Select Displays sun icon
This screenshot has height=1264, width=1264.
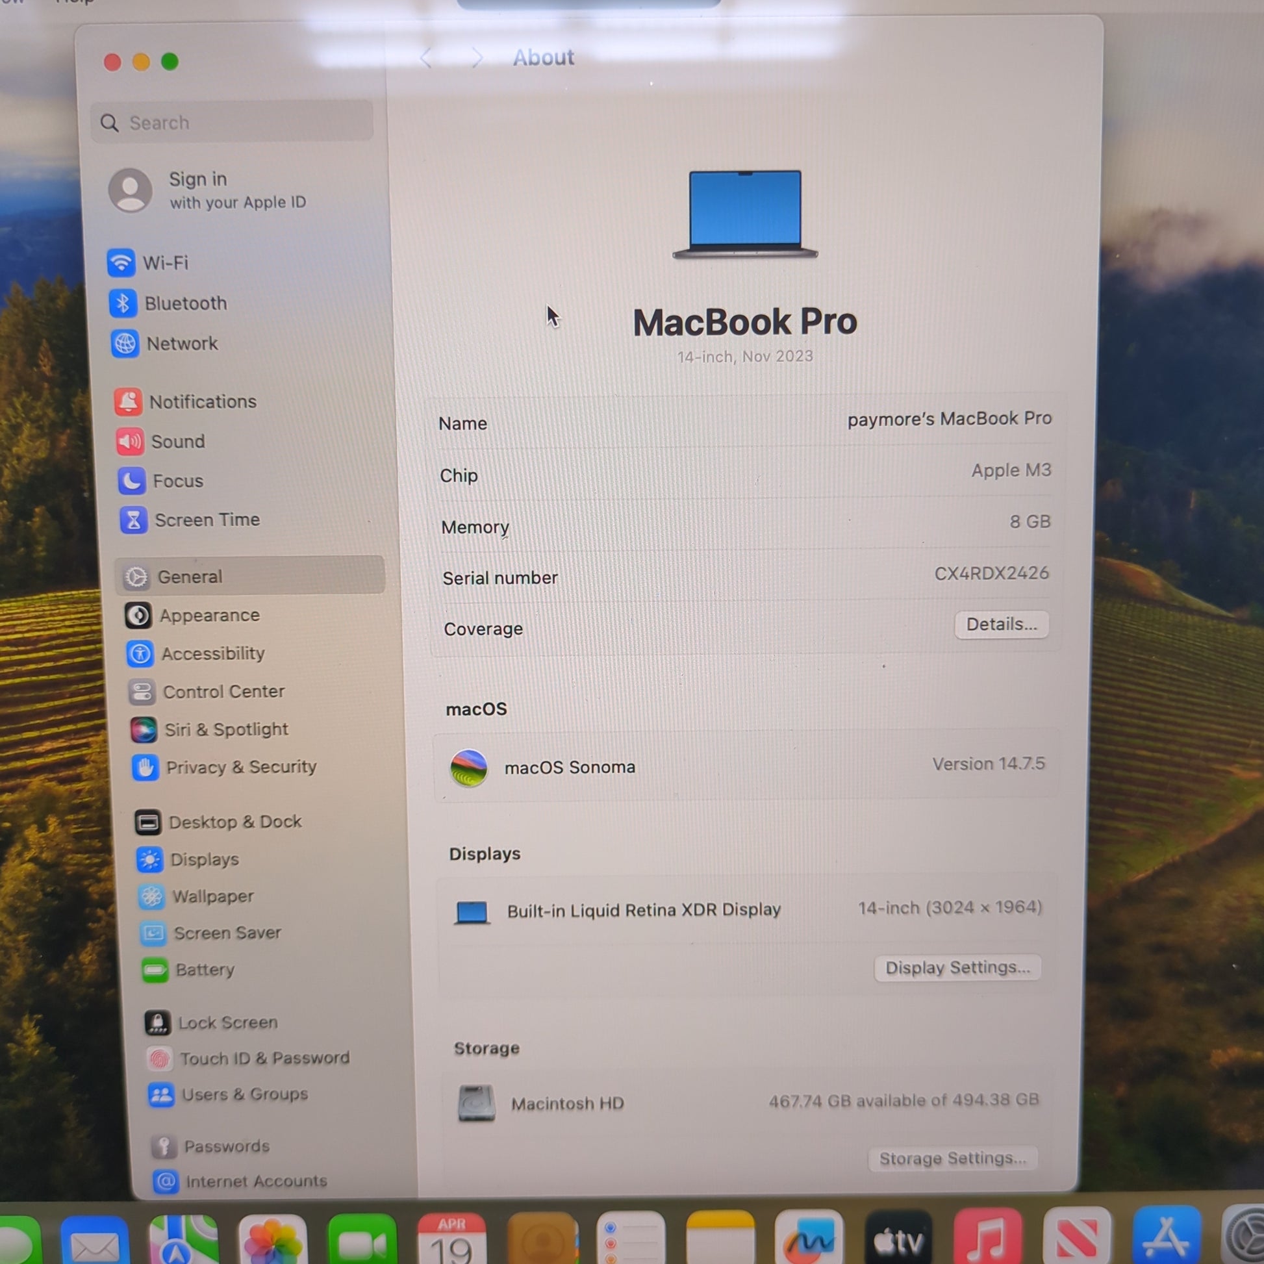tap(150, 860)
